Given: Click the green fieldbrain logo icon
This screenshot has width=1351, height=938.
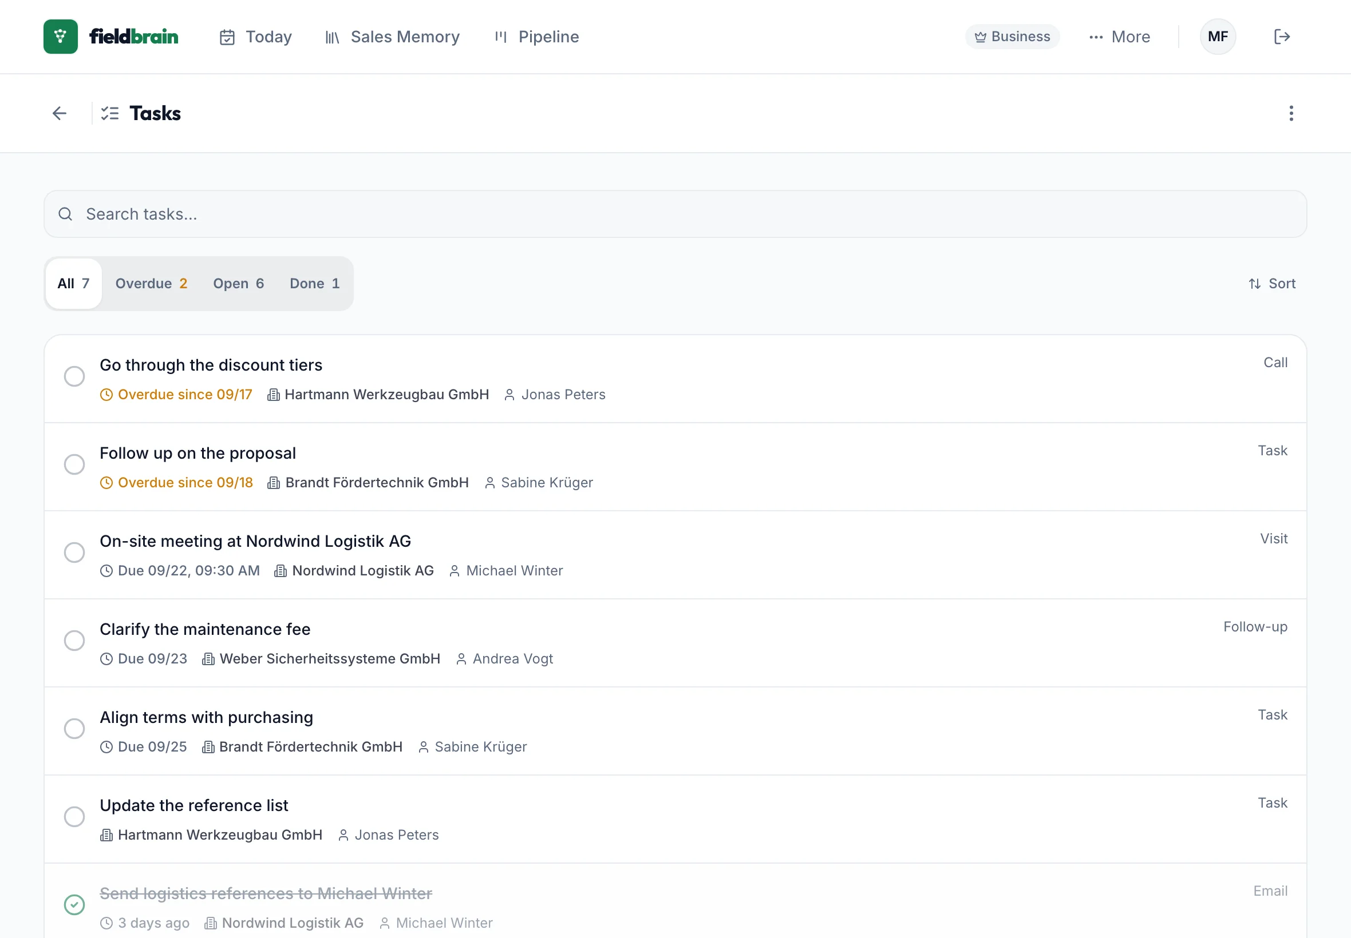Looking at the screenshot, I should coord(61,37).
